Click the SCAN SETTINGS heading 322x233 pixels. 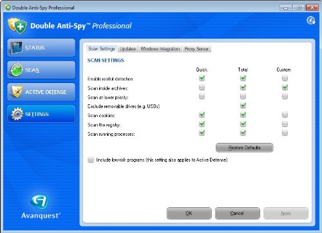(x=106, y=61)
